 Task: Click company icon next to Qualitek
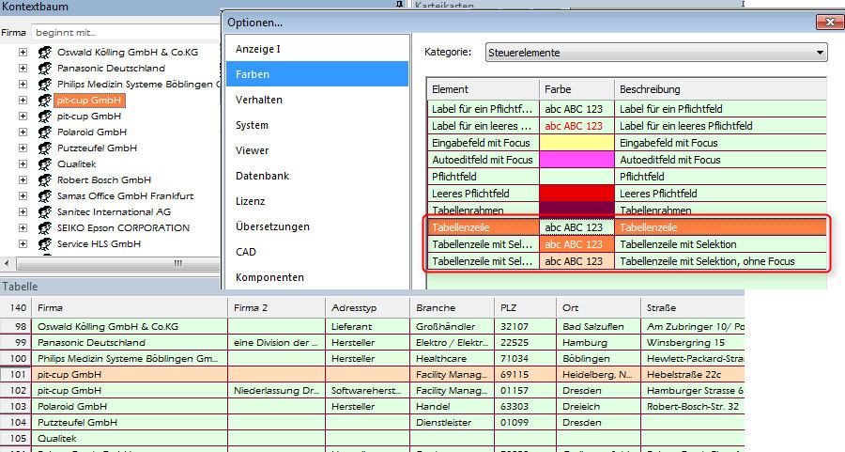coord(45,164)
